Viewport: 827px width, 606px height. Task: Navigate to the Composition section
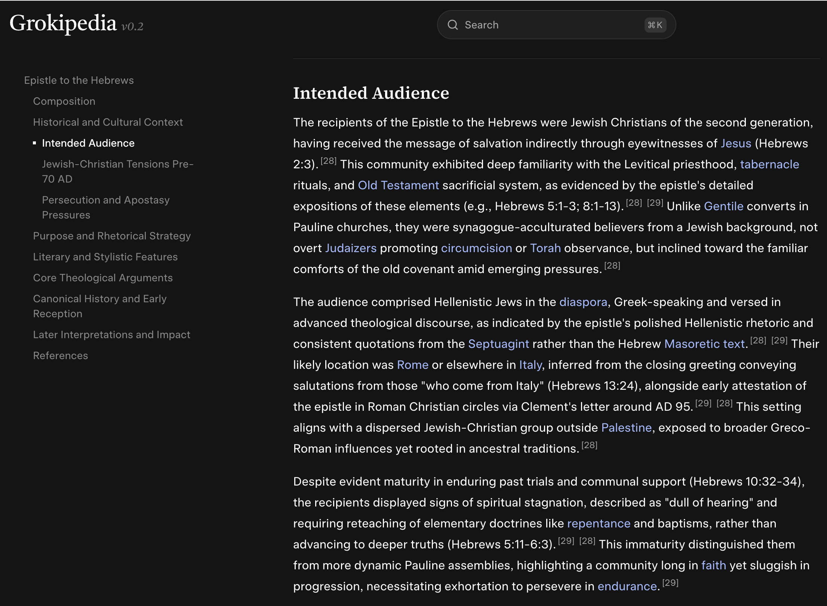[64, 101]
